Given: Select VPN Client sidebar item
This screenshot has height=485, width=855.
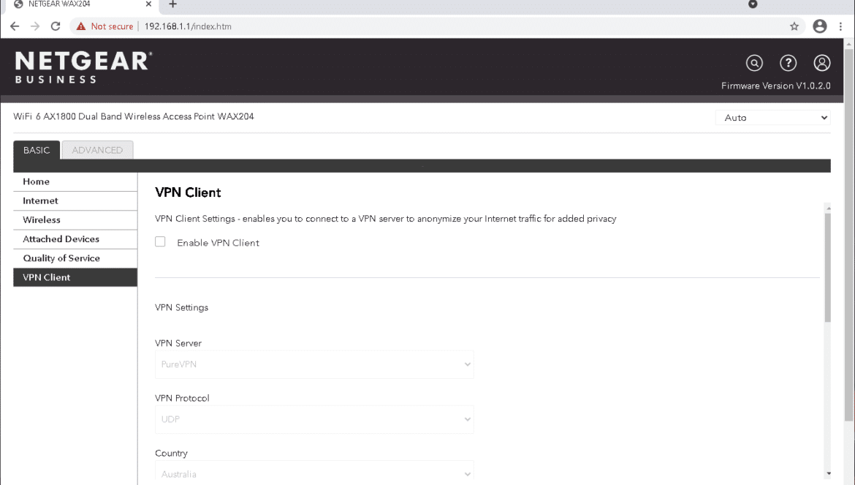Looking at the screenshot, I should coord(75,277).
